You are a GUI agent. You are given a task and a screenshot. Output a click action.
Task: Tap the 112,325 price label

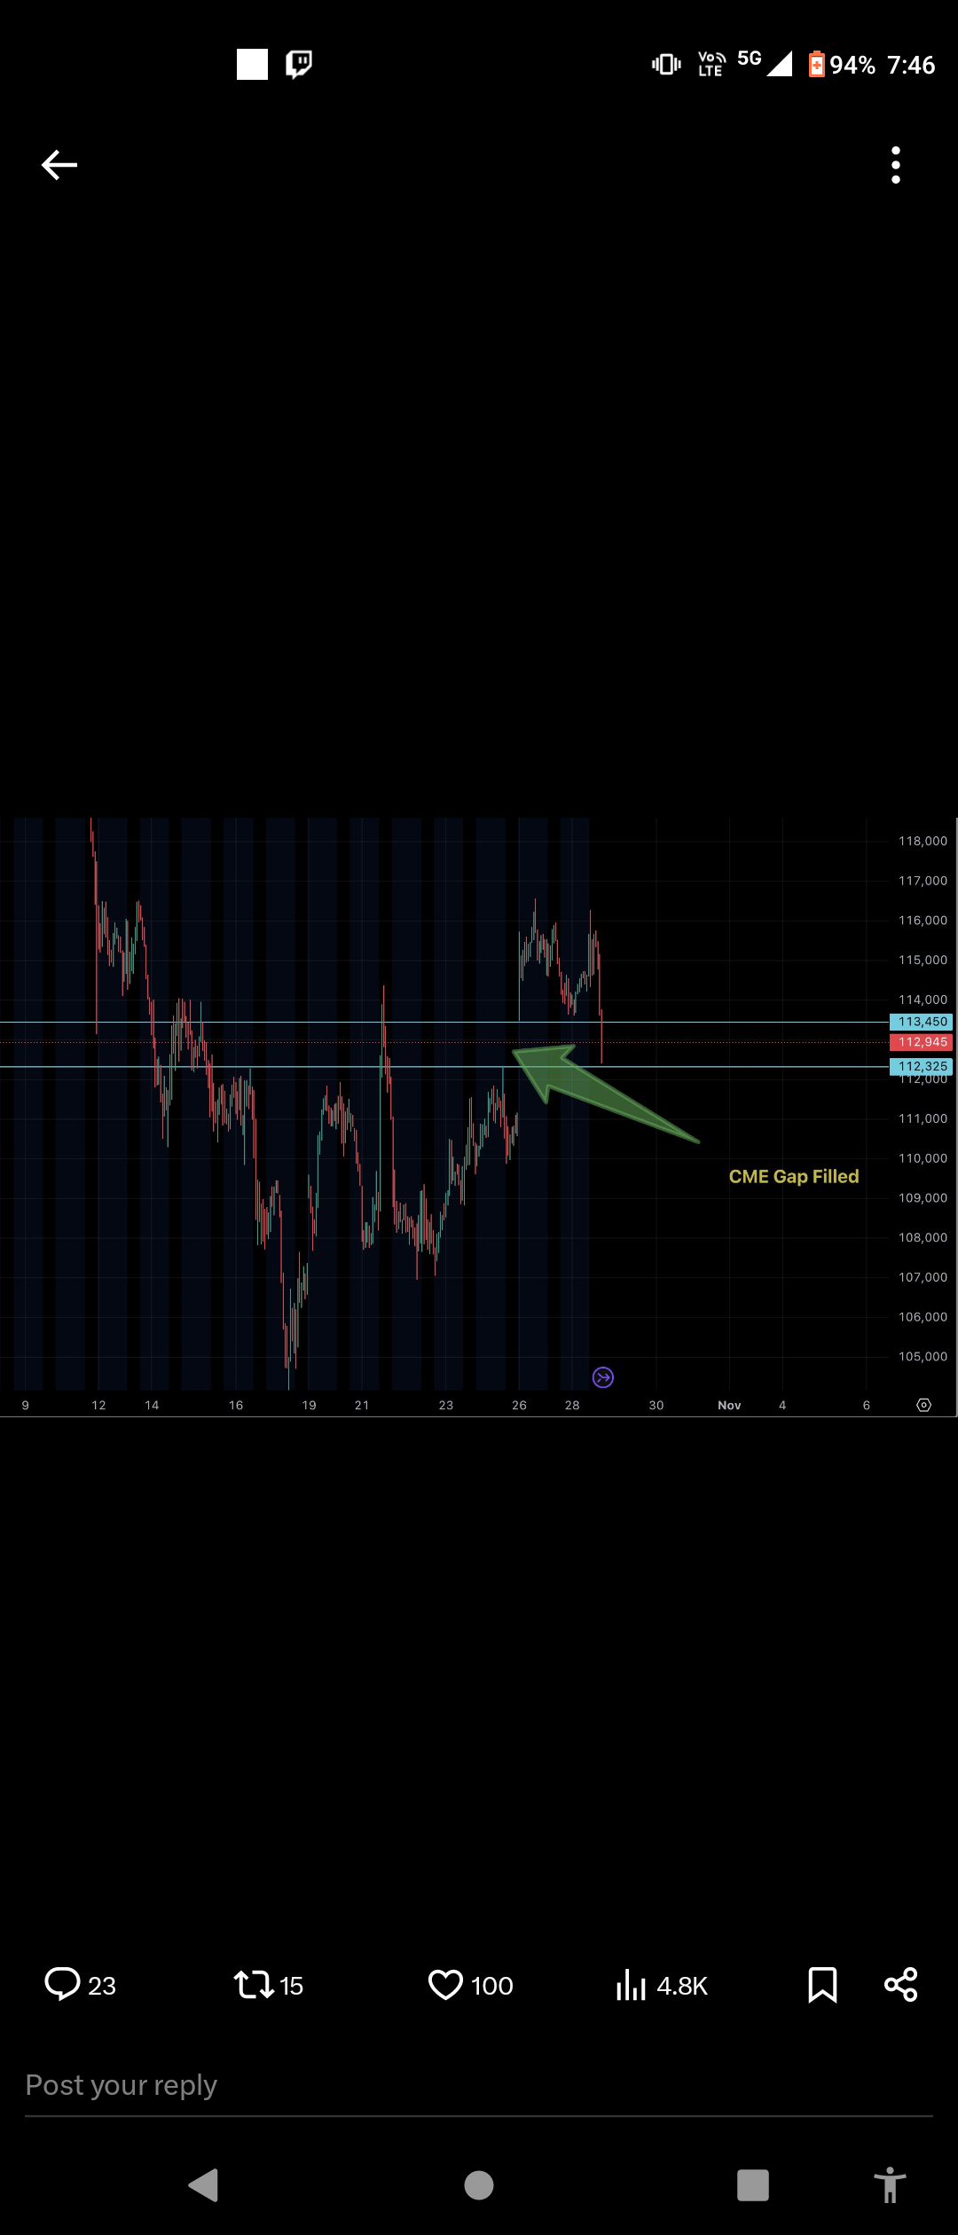click(922, 1067)
